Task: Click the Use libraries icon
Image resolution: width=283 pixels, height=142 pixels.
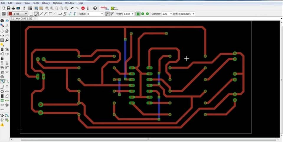Action: [x=30, y=8]
